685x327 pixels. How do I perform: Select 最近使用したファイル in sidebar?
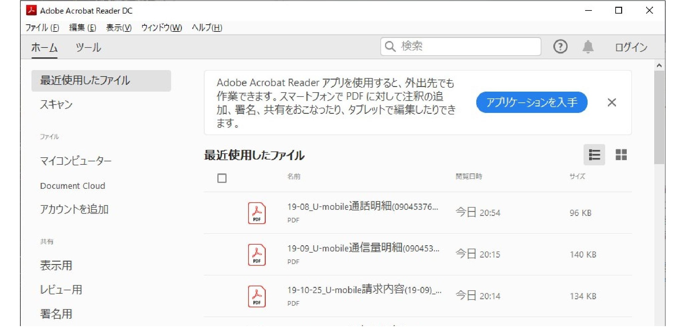click(101, 81)
